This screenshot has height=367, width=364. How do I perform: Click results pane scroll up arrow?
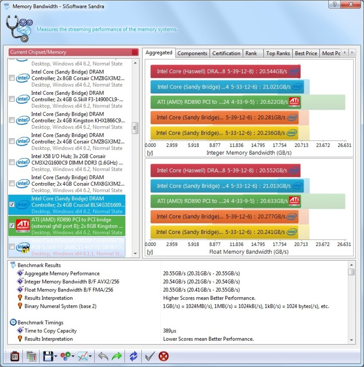pos(351,265)
